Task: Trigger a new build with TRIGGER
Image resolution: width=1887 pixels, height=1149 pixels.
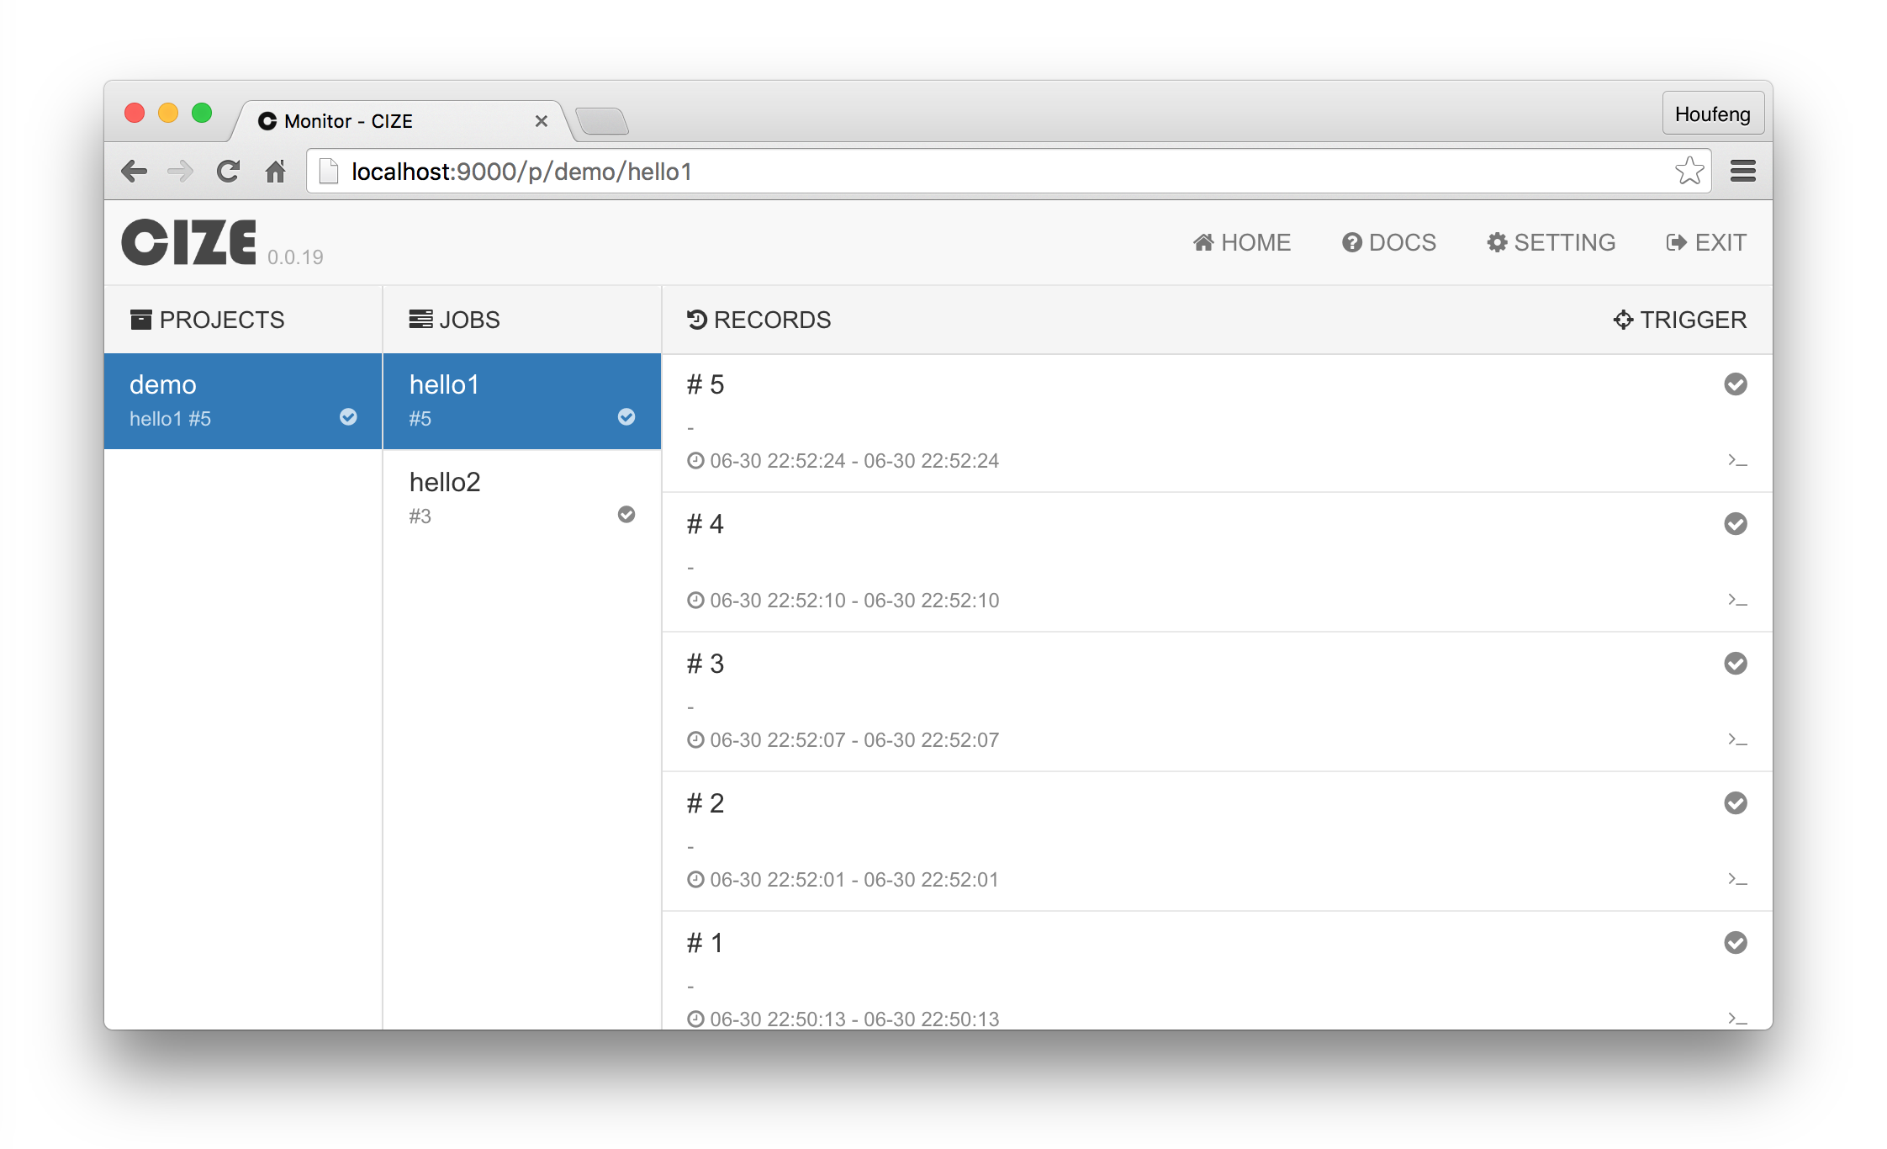Action: pos(1679,320)
